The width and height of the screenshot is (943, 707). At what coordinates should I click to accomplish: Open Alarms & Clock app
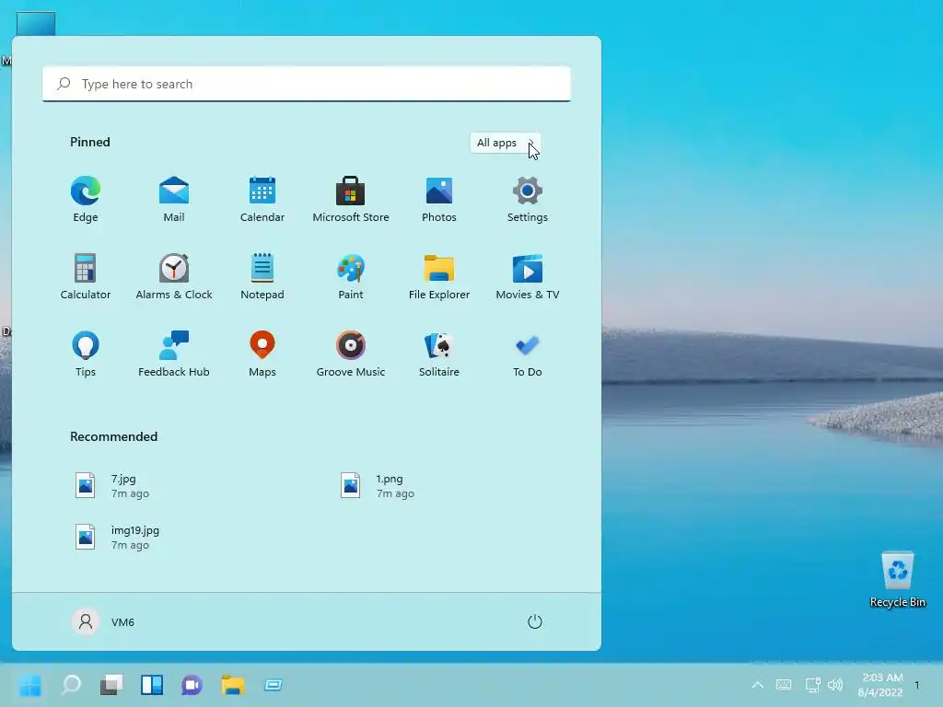click(x=174, y=276)
